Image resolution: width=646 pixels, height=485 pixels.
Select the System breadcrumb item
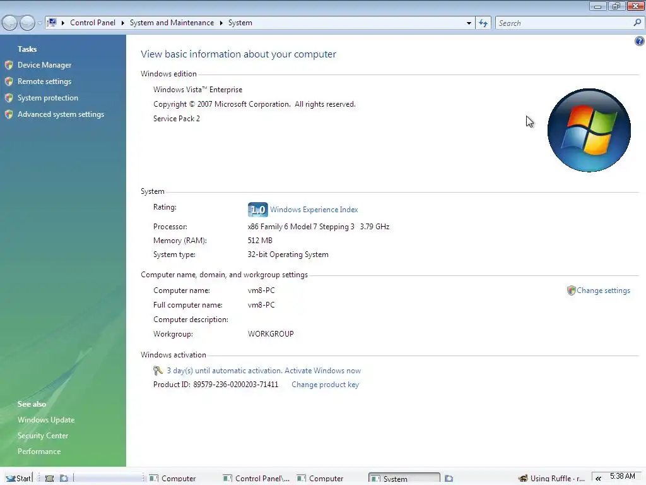coord(240,23)
